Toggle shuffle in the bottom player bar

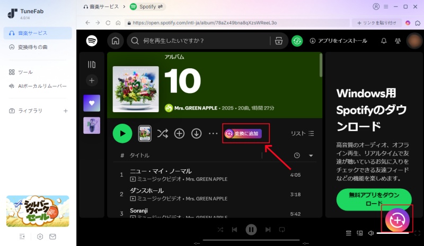220,230
